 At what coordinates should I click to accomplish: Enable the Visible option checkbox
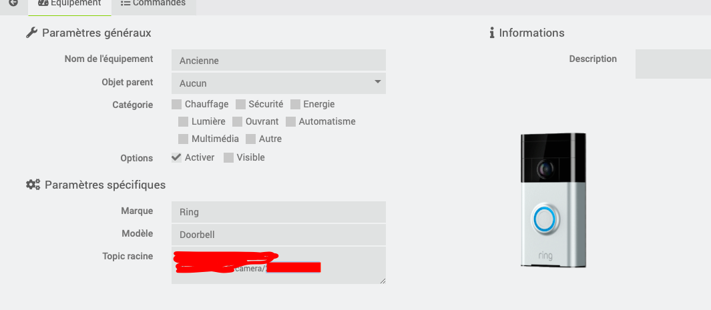(229, 157)
